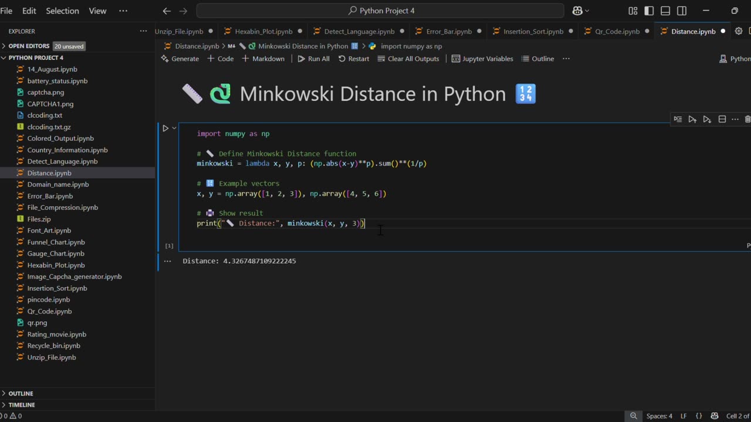Change end of line sequence LF

click(684, 416)
